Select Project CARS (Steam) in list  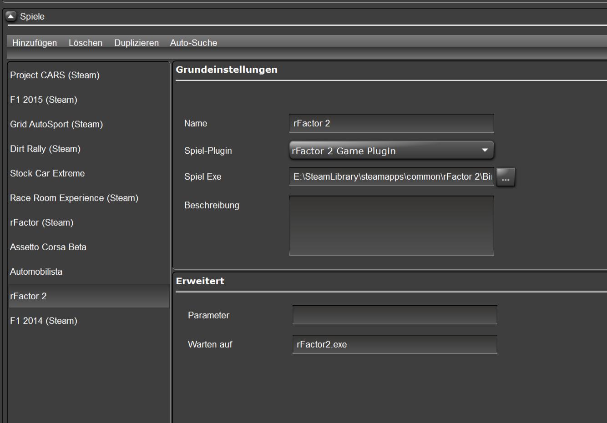pos(89,75)
